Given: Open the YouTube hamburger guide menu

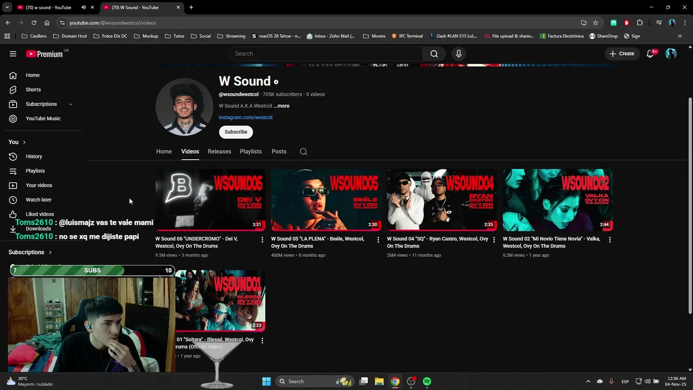Looking at the screenshot, I should 13,54.
